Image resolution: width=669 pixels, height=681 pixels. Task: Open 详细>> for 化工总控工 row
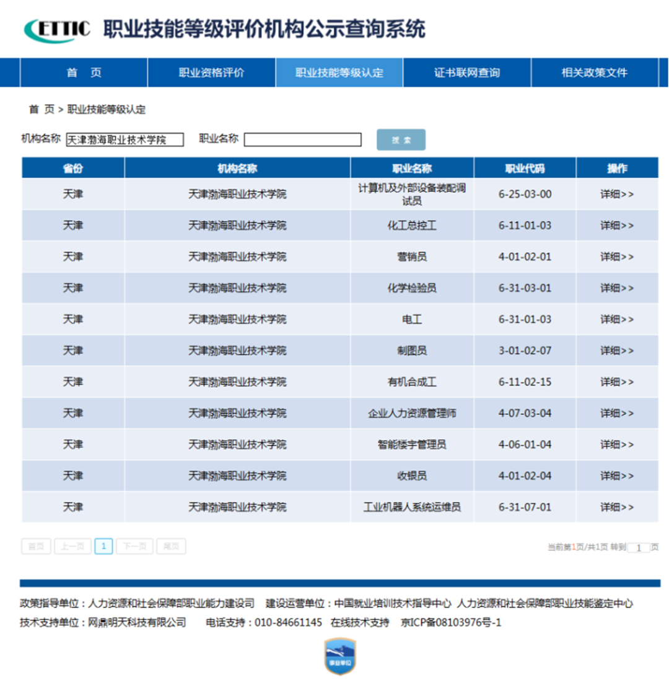tap(616, 226)
